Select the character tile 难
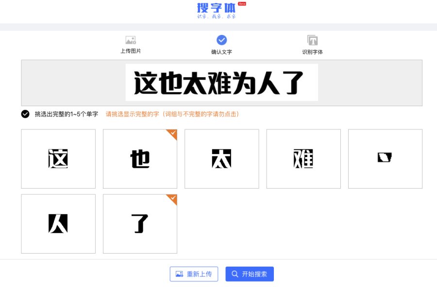437x287 pixels. tap(303, 159)
